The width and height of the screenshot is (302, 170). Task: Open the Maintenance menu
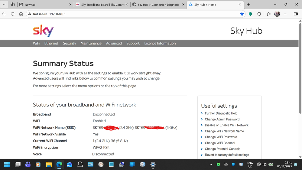pyautogui.click(x=91, y=43)
